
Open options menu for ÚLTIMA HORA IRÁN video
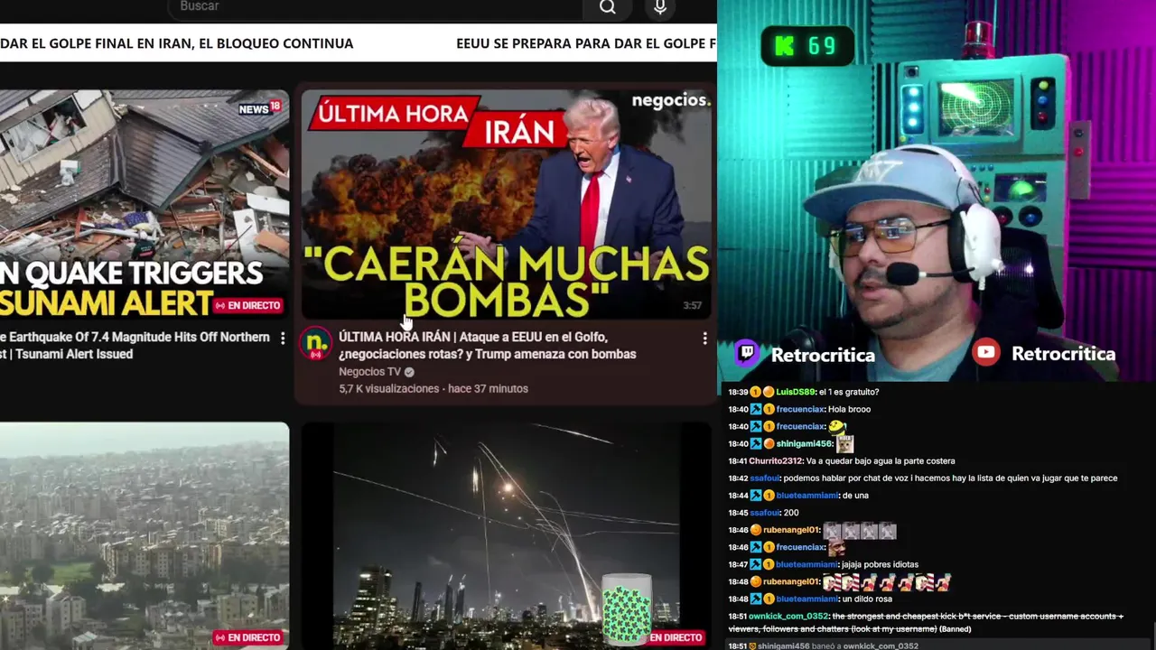(704, 339)
